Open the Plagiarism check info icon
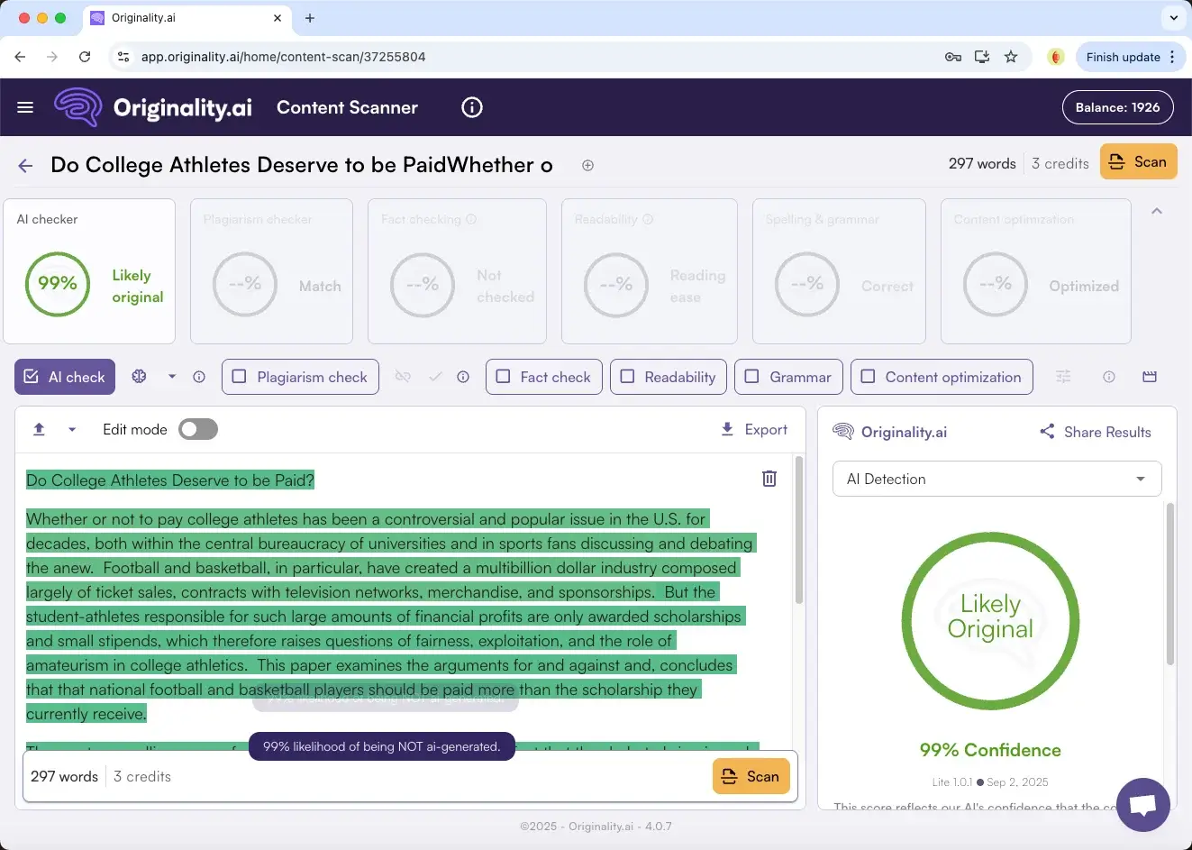This screenshot has height=850, width=1192. click(x=463, y=377)
